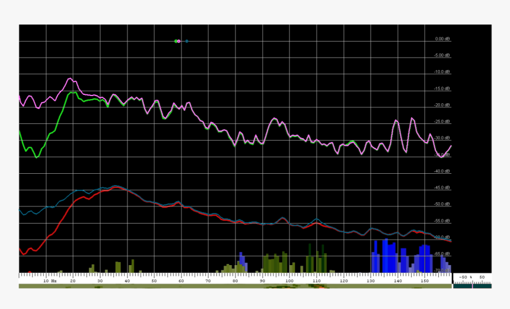This screenshot has width=510, height=309.
Task: Click the 140 frequency ruler label
Action: tap(397, 281)
